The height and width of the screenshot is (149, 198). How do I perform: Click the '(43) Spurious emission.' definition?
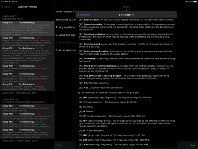coord(126,37)
